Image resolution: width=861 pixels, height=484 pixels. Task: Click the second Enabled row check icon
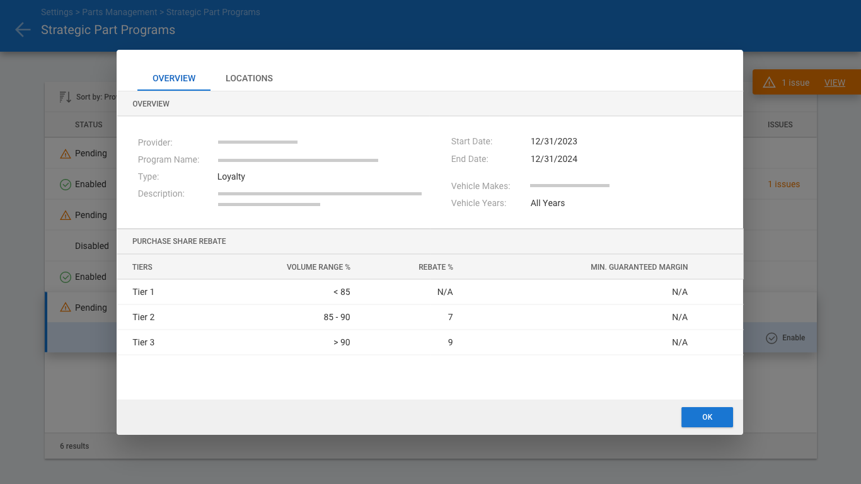click(66, 277)
